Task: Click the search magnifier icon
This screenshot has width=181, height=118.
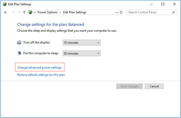Action: point(173,12)
